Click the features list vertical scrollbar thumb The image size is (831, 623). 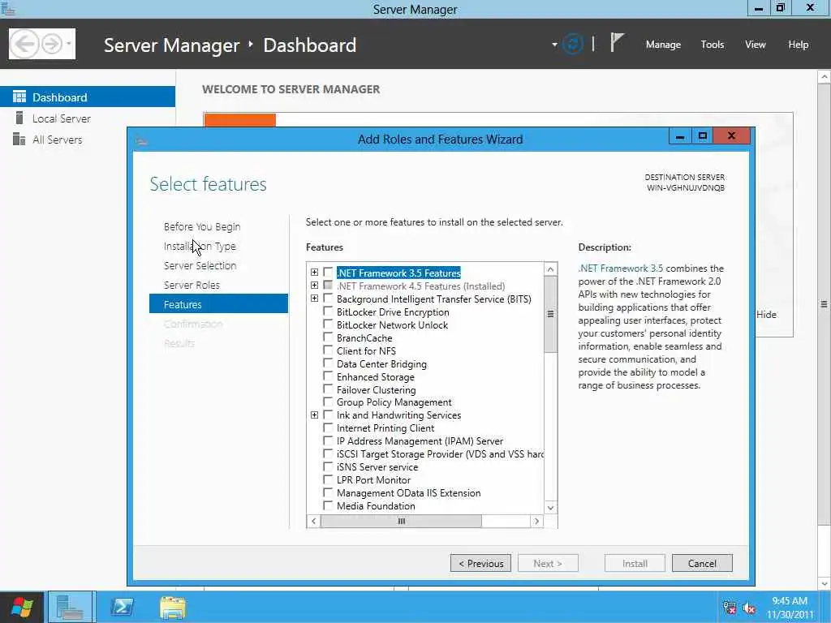click(551, 314)
